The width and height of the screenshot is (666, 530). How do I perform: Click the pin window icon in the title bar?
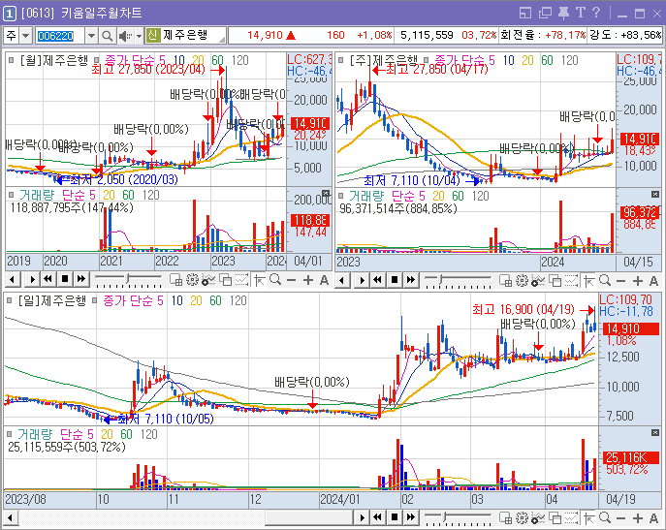click(x=563, y=14)
